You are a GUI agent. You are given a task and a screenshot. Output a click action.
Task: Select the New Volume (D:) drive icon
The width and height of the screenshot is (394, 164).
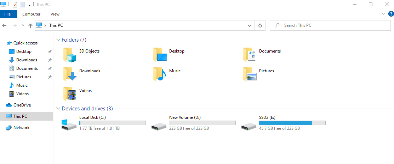[159, 126]
